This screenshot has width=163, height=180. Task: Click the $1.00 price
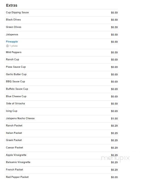point(114,119)
